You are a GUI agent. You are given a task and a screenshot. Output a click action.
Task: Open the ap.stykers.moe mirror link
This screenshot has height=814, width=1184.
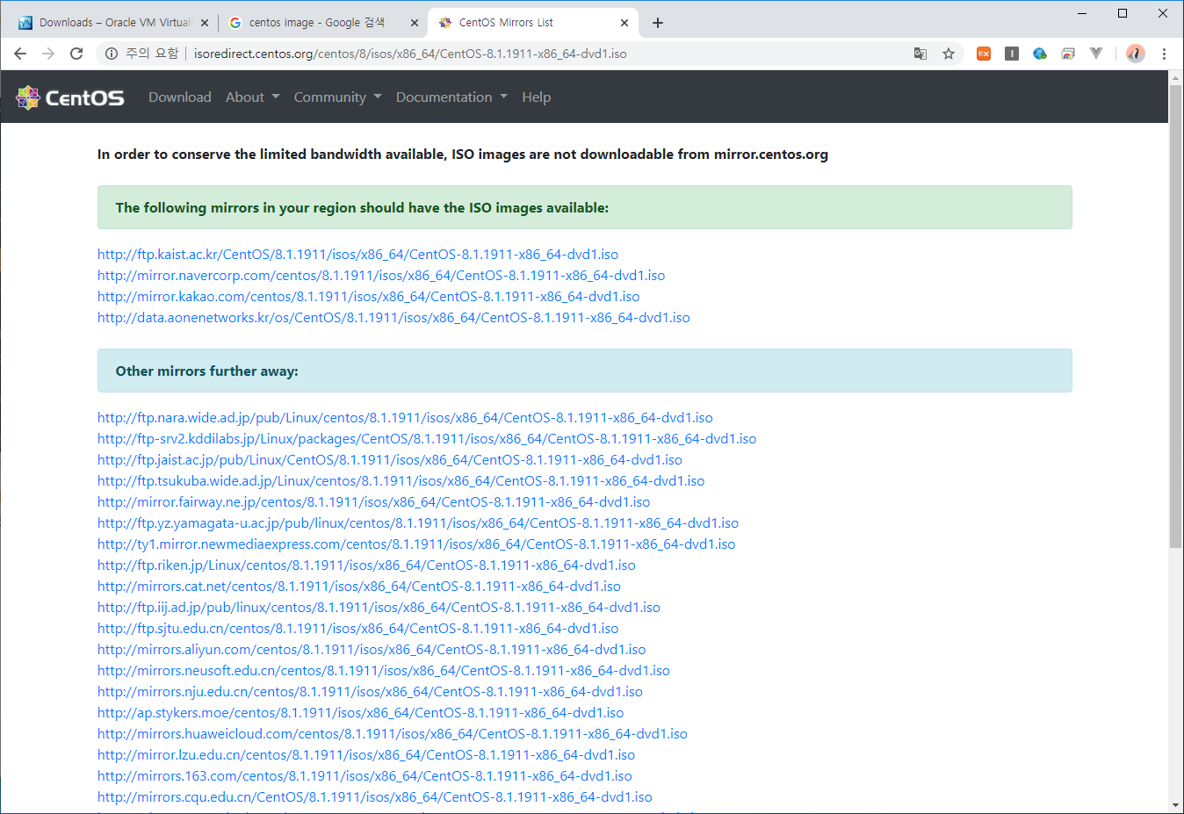pyautogui.click(x=360, y=713)
